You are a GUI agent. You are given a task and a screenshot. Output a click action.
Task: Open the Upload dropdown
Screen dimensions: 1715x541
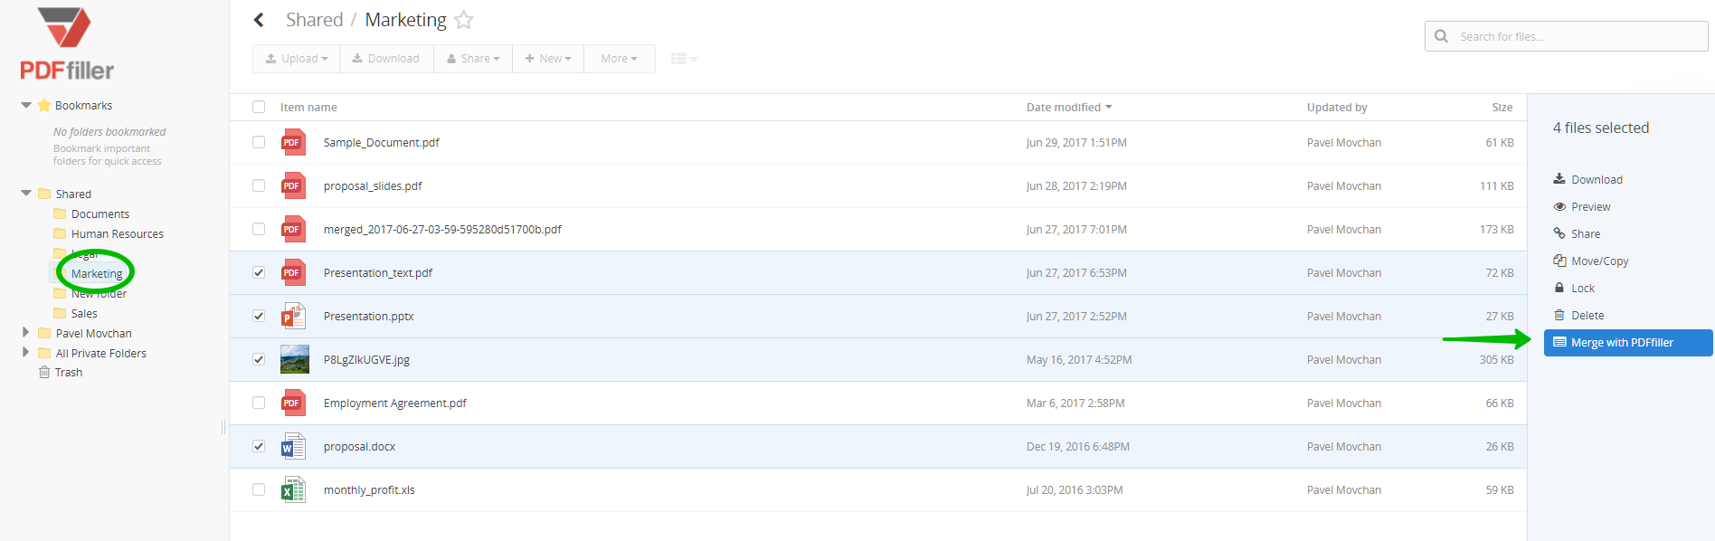point(296,59)
